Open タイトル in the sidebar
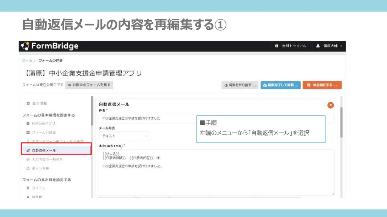387x217 pixels. click(x=39, y=188)
